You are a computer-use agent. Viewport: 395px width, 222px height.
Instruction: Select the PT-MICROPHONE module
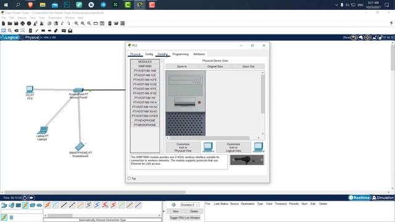point(145,125)
